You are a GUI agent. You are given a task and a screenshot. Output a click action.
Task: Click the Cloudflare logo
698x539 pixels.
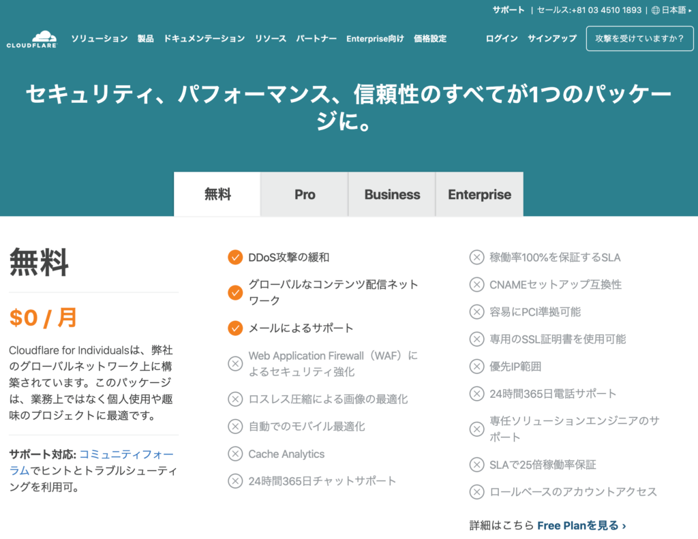pos(32,39)
